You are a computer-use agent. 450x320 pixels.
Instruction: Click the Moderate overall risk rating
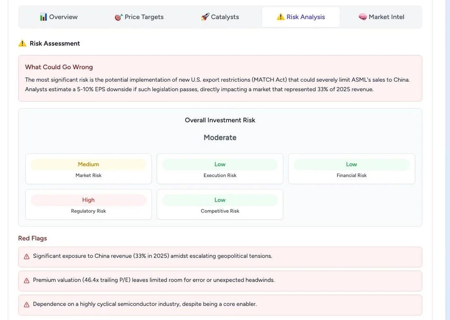click(220, 137)
